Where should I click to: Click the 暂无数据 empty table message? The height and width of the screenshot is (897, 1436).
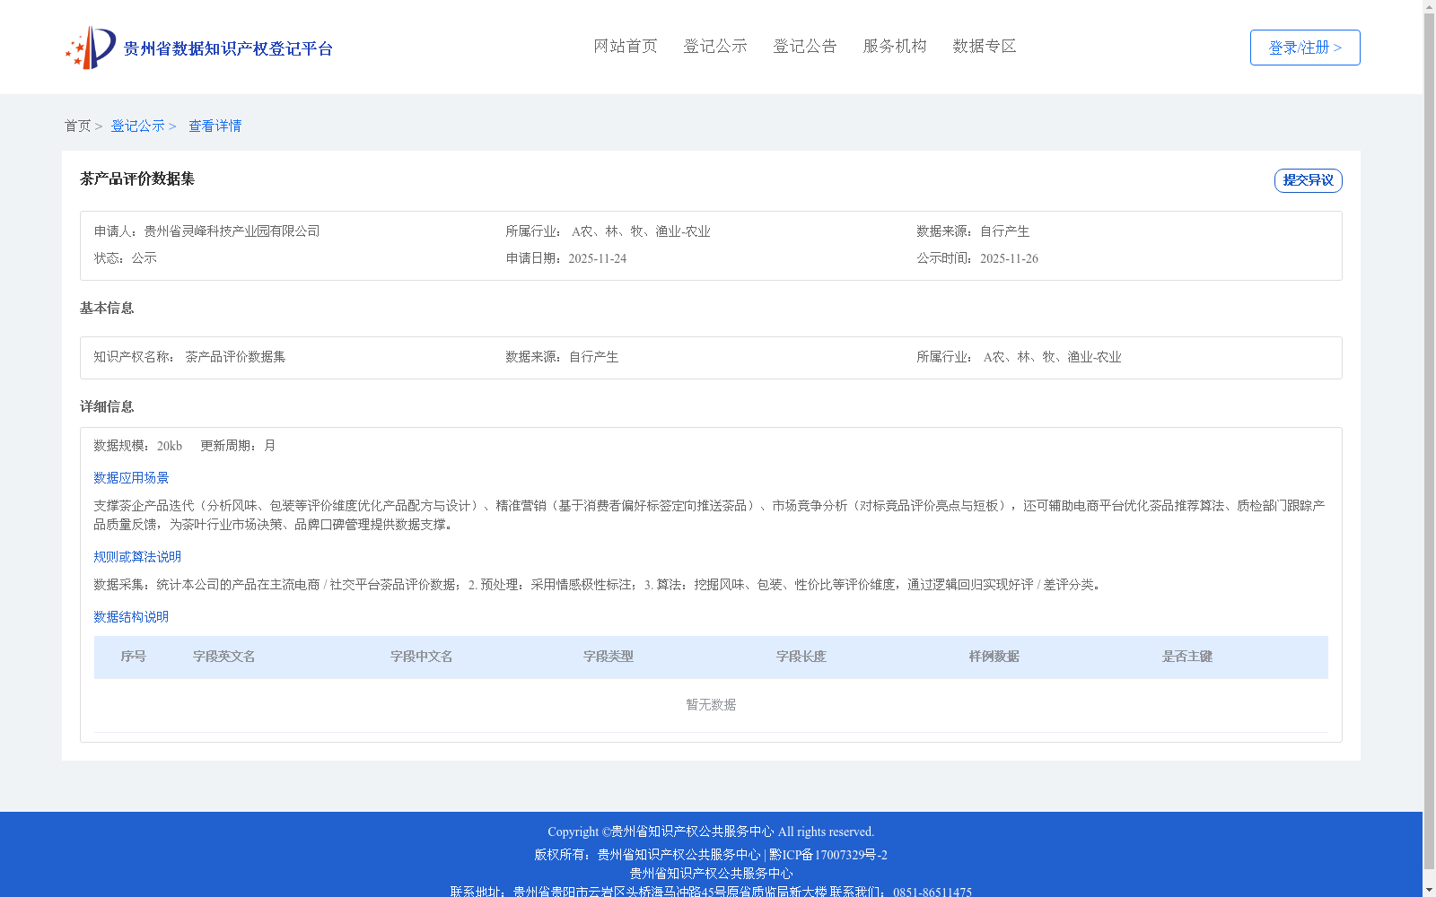pyautogui.click(x=711, y=705)
